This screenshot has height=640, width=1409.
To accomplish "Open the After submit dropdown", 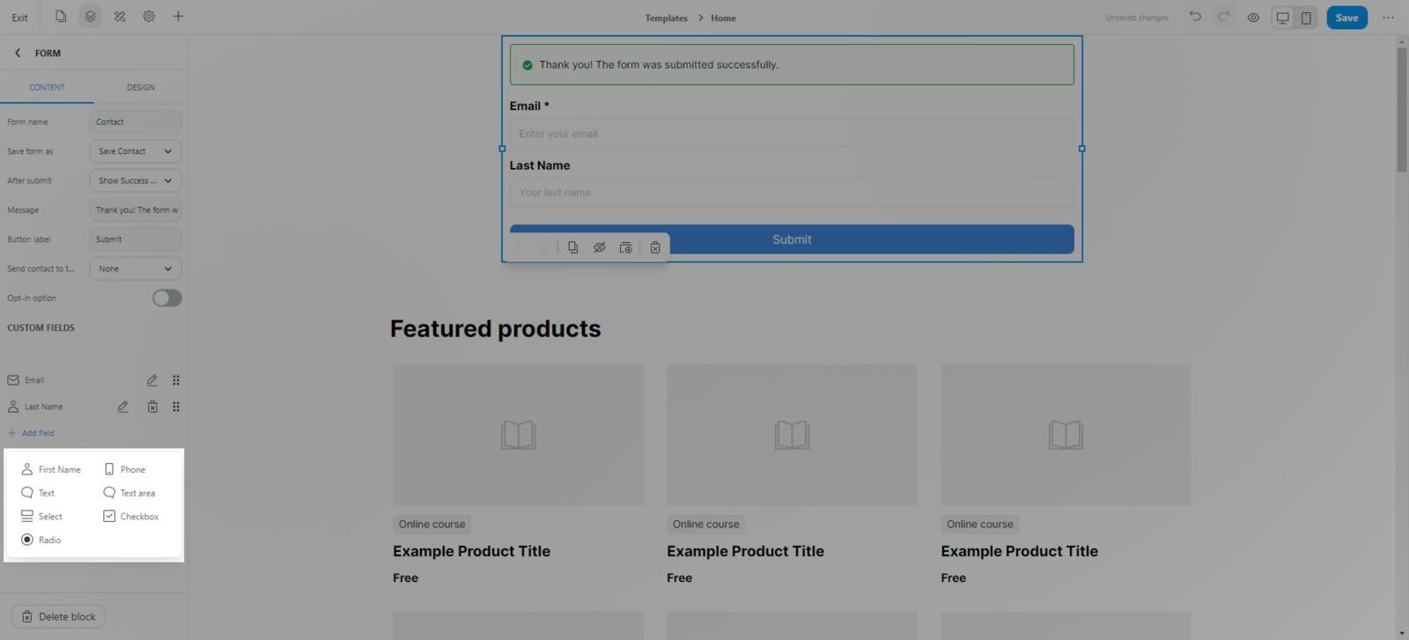I will (x=136, y=180).
